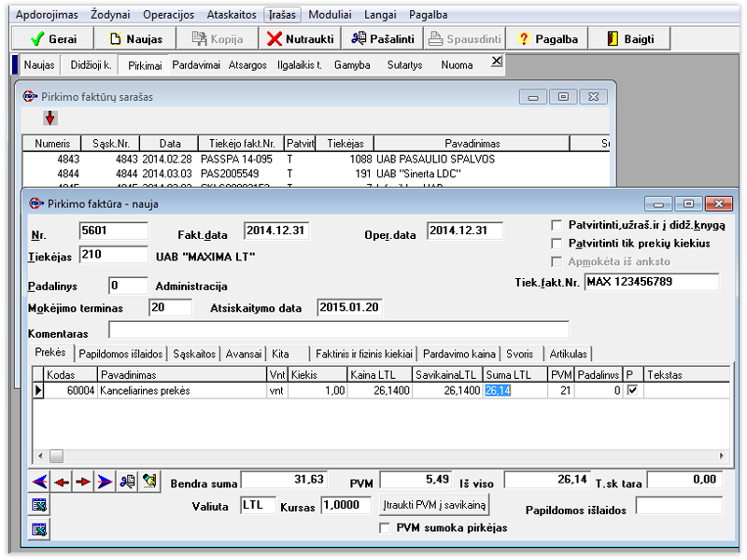The height and width of the screenshot is (560, 747).
Task: Click the Spausdinti print toolbar button
Action: 464,38
